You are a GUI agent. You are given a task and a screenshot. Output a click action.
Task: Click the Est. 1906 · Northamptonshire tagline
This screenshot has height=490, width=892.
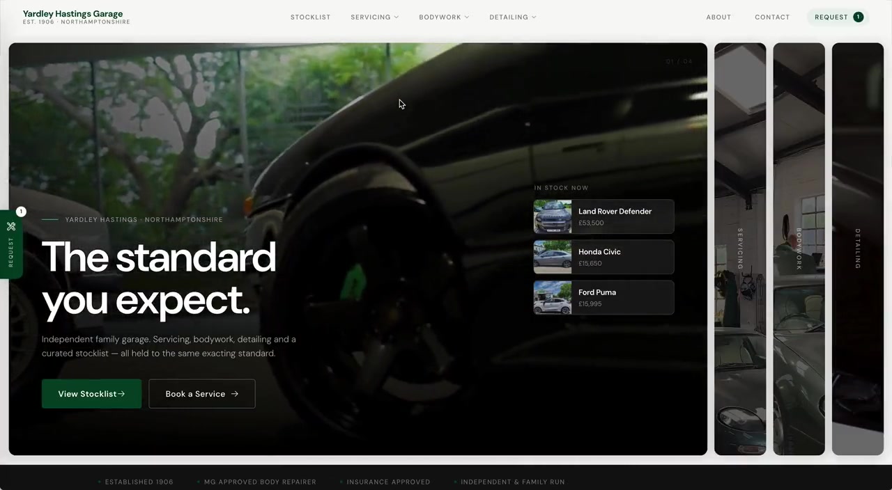76,22
